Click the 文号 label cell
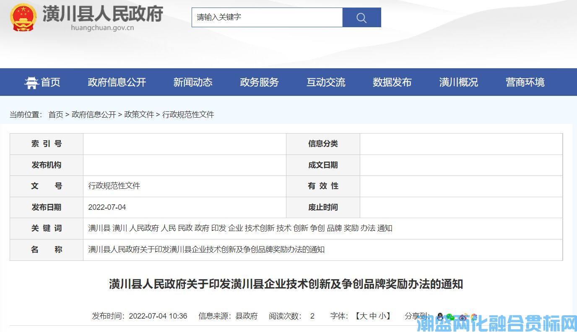577x332 pixels. coord(47,186)
